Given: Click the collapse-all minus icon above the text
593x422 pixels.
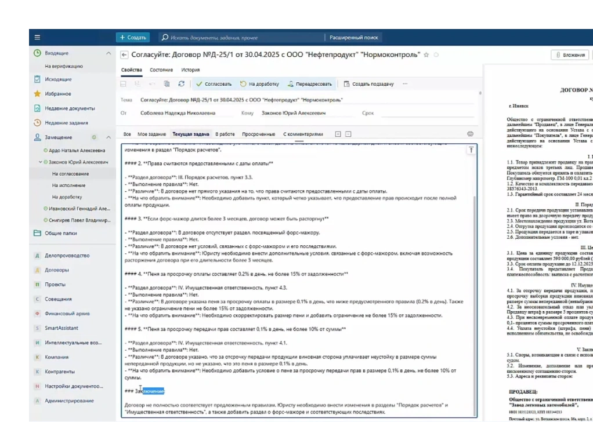Looking at the screenshot, I should pyautogui.click(x=348, y=134).
